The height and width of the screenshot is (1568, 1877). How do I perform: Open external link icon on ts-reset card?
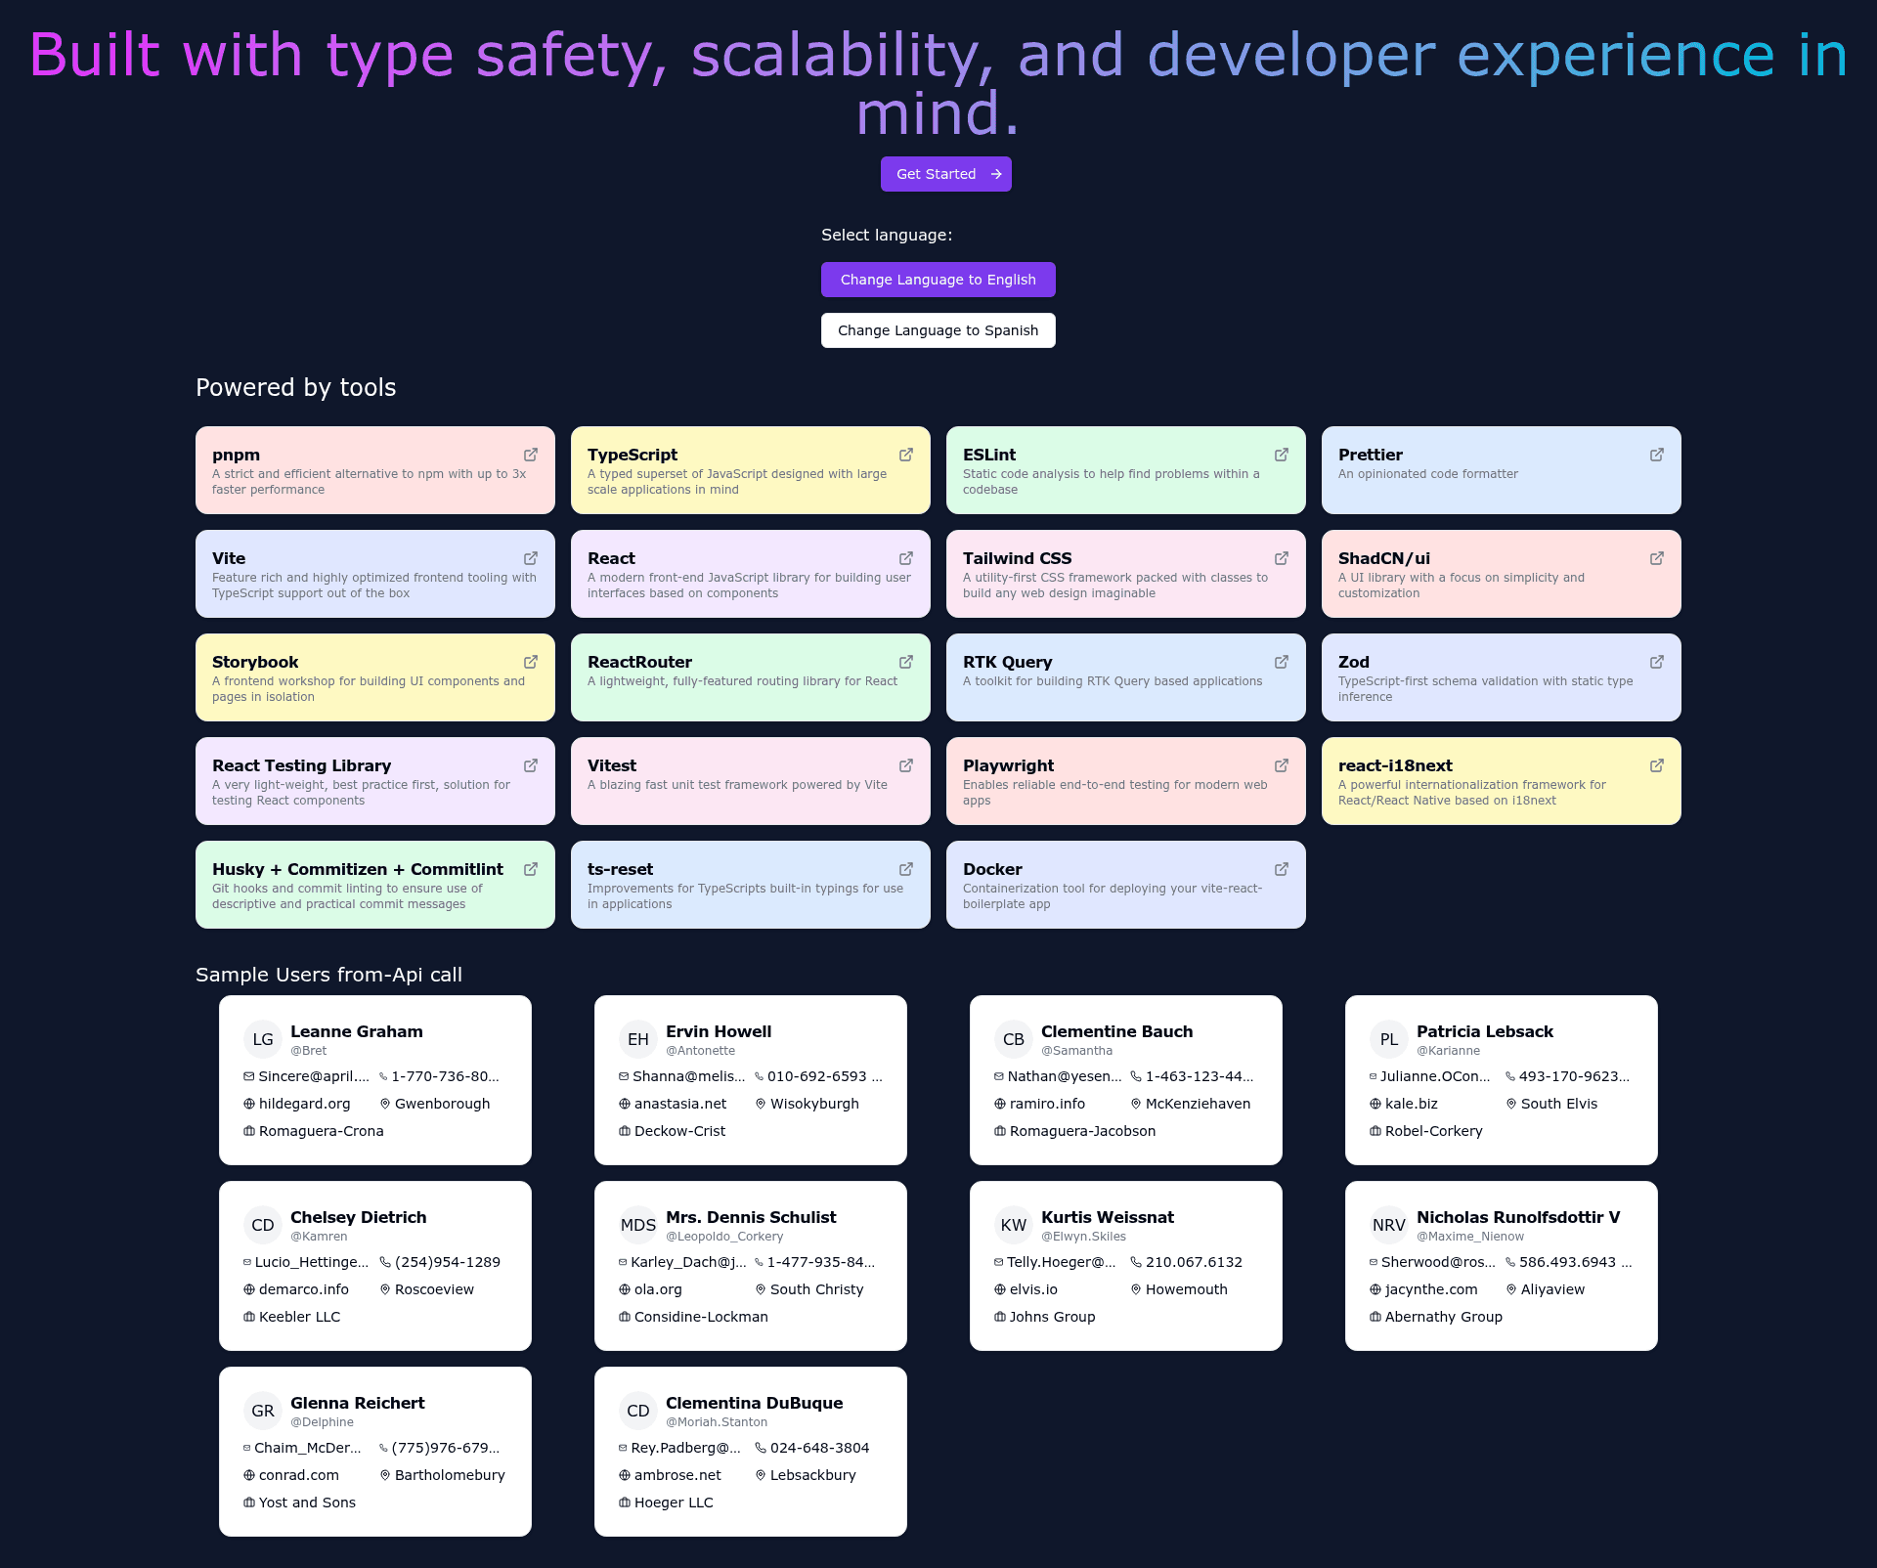coord(906,869)
